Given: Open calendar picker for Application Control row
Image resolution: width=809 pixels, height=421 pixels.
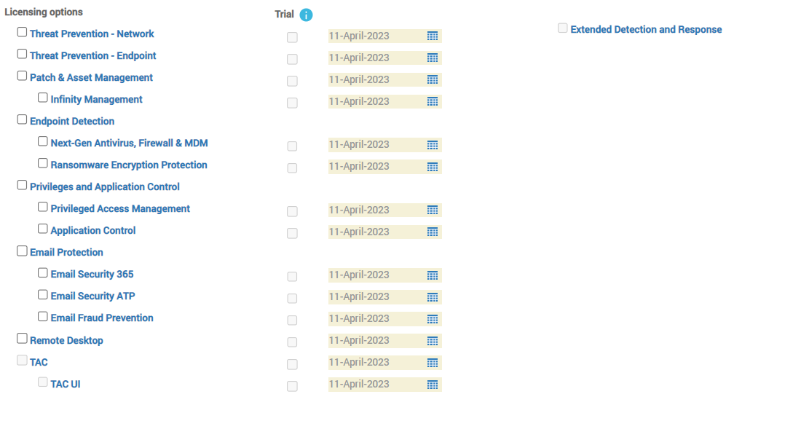Looking at the screenshot, I should [x=433, y=232].
